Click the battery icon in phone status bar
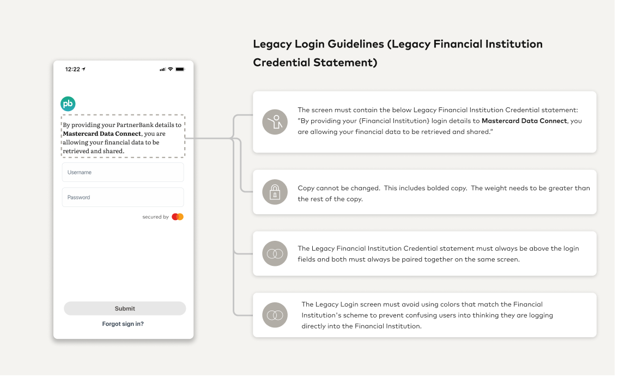 (180, 69)
